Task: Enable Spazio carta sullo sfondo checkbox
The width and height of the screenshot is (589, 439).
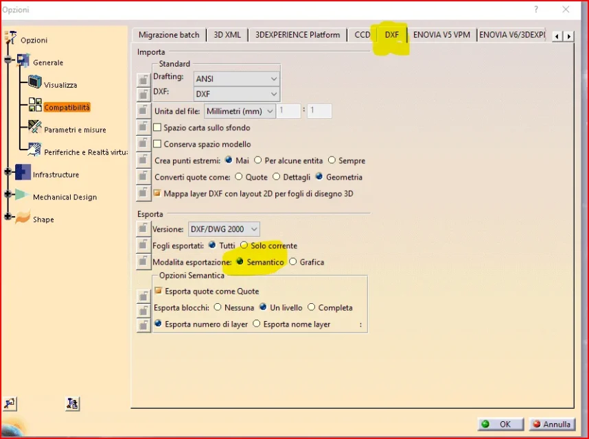Action: 158,128
